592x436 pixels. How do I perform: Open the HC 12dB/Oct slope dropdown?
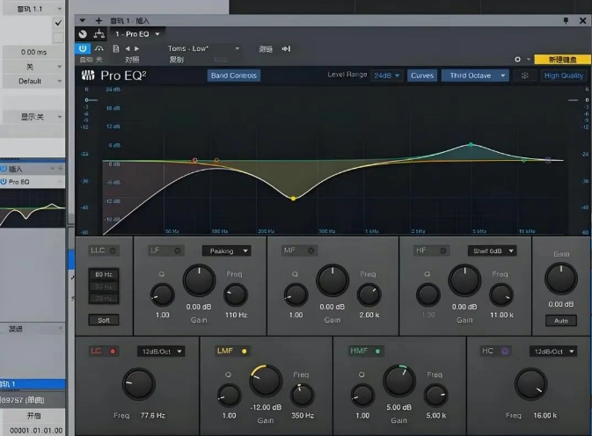click(x=553, y=352)
